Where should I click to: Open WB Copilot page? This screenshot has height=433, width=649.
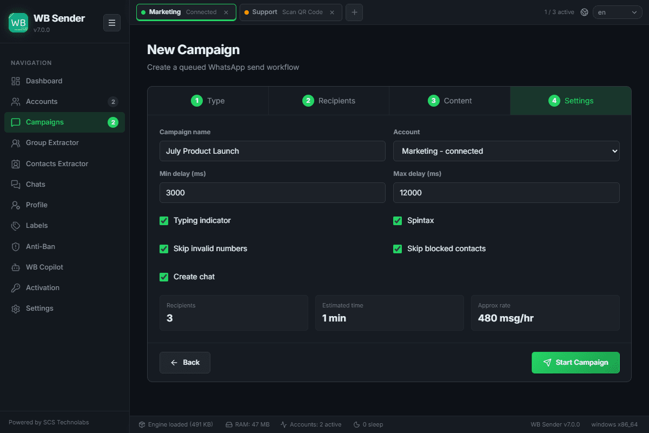tap(64, 267)
